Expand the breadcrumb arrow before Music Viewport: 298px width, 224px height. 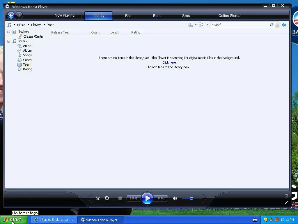coord(15,25)
